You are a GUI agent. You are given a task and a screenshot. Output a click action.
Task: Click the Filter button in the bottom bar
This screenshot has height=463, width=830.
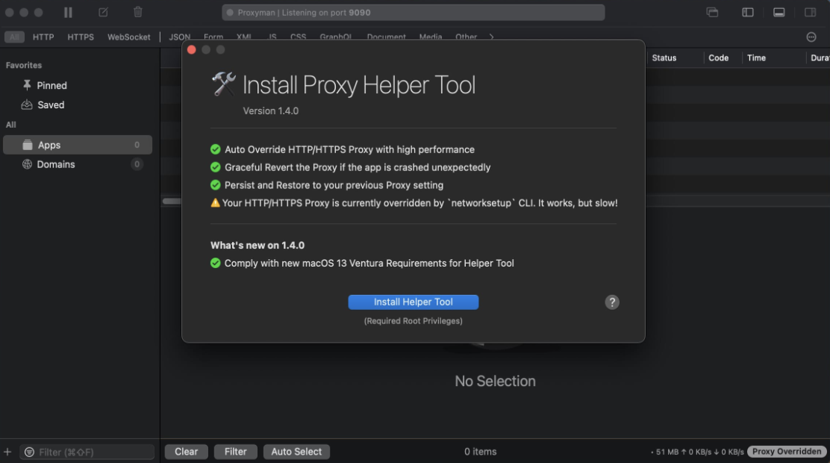236,452
